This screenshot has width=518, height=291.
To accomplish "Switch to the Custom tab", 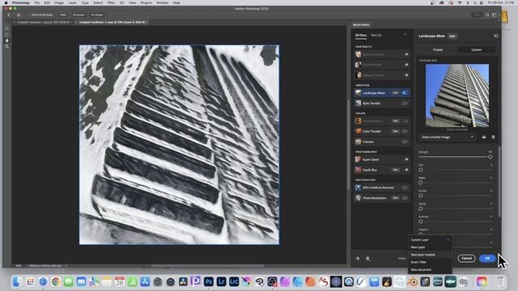I will (476, 50).
